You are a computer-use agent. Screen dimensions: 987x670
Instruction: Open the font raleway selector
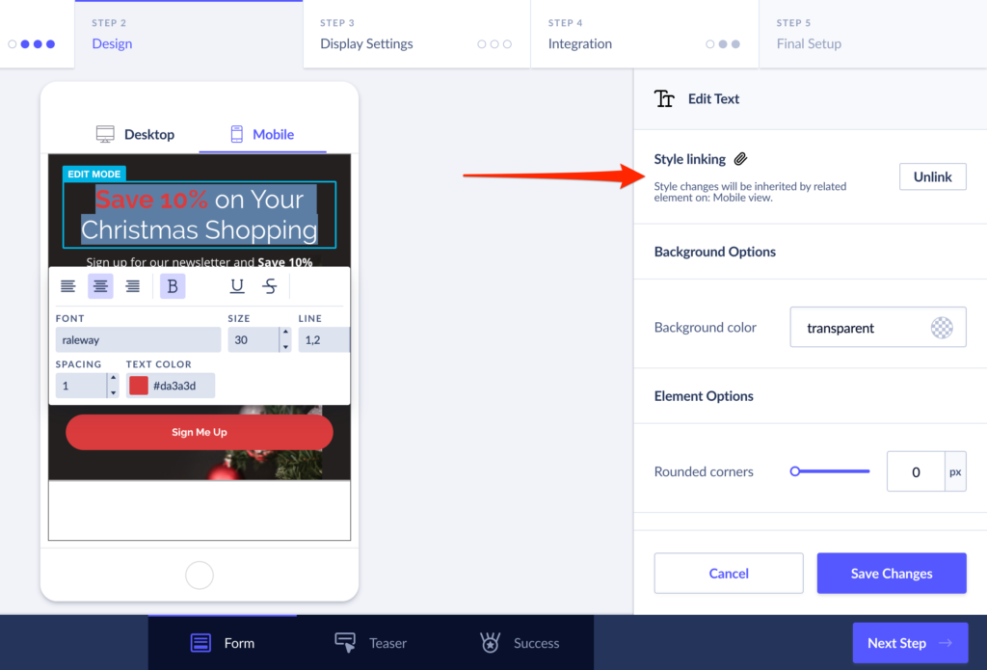(138, 339)
